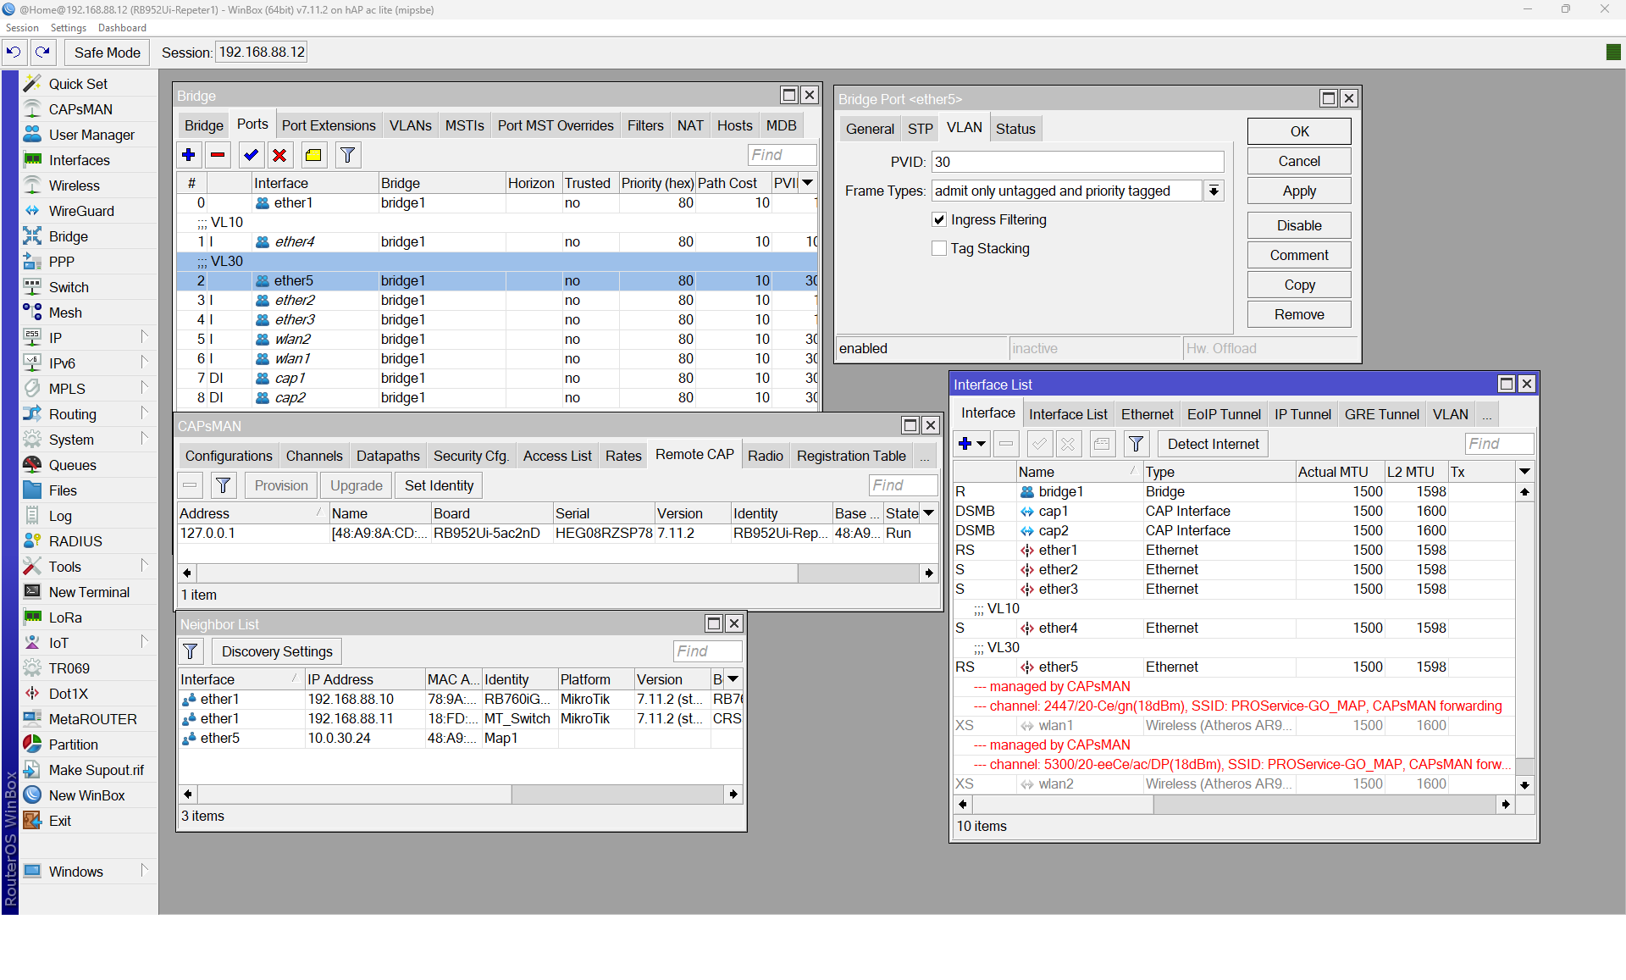Switch to the Hosts tab

733,125
